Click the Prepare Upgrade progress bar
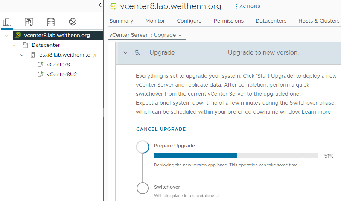This screenshot has height=201, width=341. click(x=236, y=156)
